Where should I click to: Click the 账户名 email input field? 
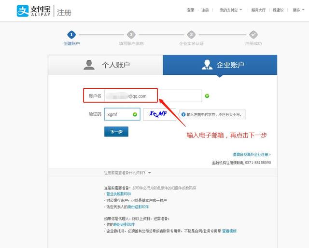click(x=153, y=96)
